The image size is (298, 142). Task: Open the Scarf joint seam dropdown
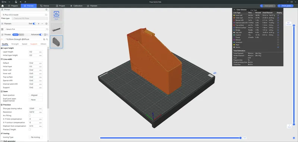(36, 100)
